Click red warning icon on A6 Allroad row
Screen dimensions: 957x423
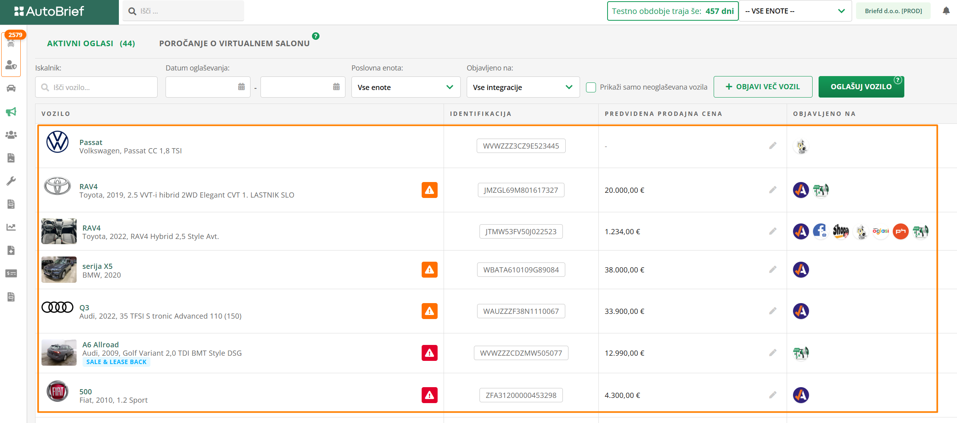click(430, 353)
